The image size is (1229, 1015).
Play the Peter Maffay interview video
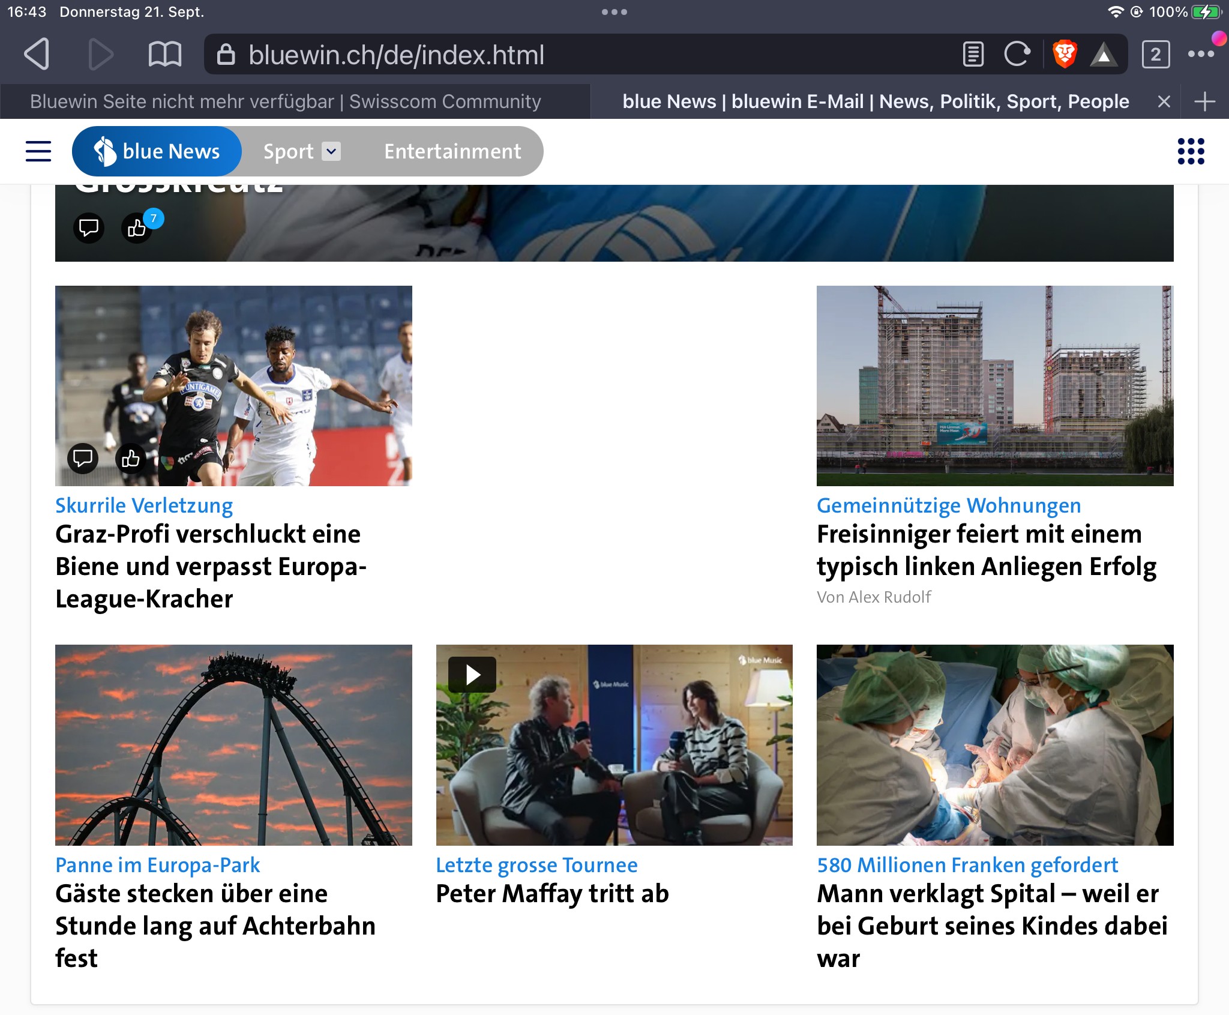(x=472, y=675)
